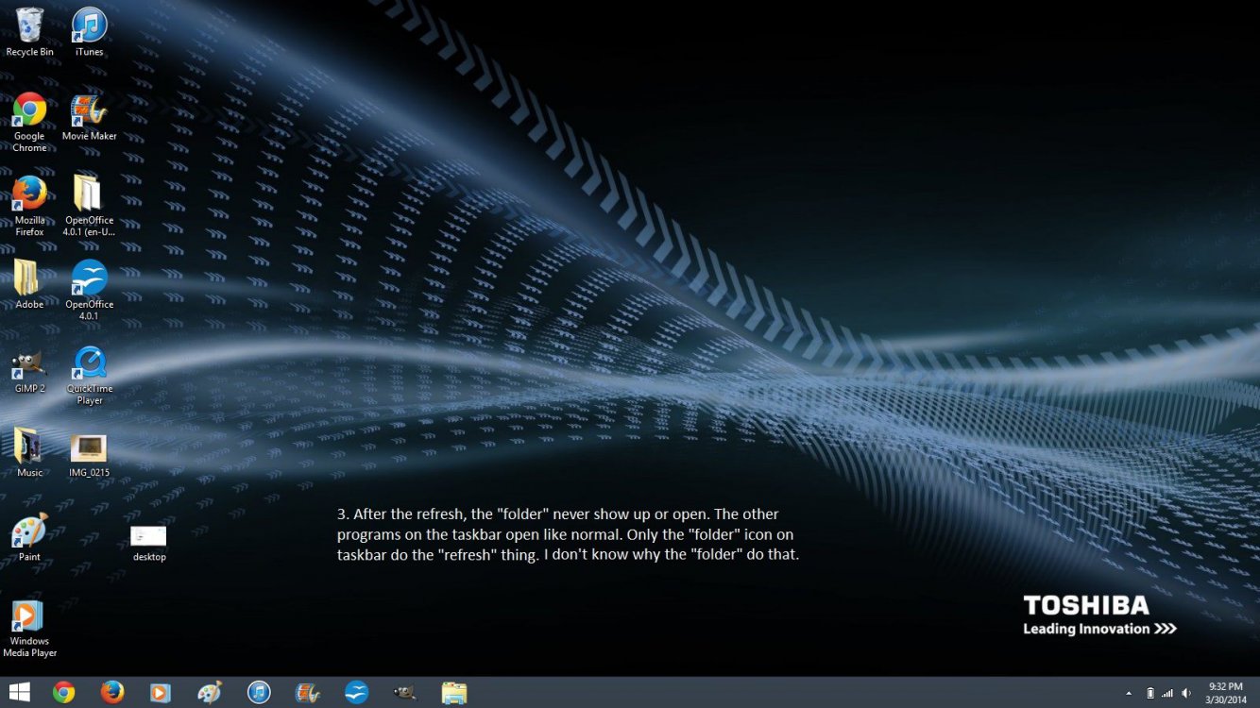Select the Movie Maker desktop shortcut
This screenshot has height=708, width=1260.
click(x=89, y=117)
